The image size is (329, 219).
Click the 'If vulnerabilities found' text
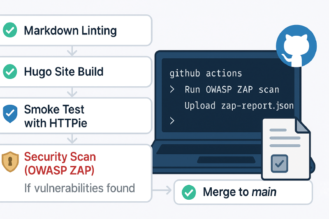pyautogui.click(x=79, y=188)
